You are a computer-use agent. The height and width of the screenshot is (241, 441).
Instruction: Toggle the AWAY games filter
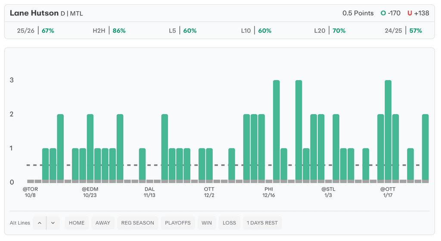pos(102,223)
